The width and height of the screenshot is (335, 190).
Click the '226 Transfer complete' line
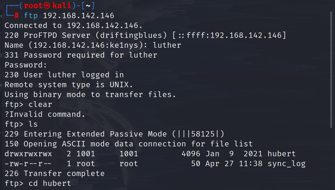click(x=55, y=173)
